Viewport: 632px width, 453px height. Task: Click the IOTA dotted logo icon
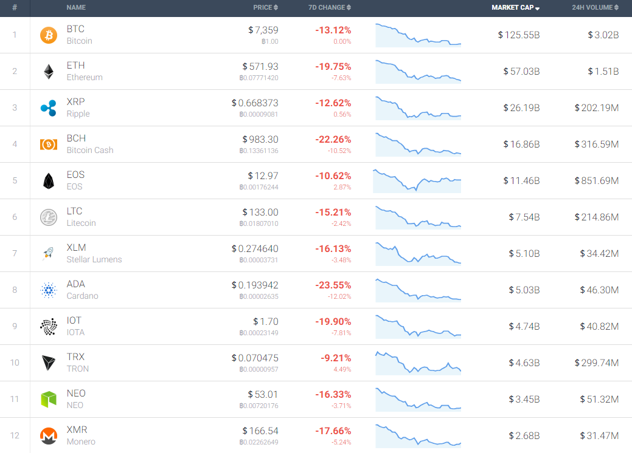pyautogui.click(x=49, y=326)
